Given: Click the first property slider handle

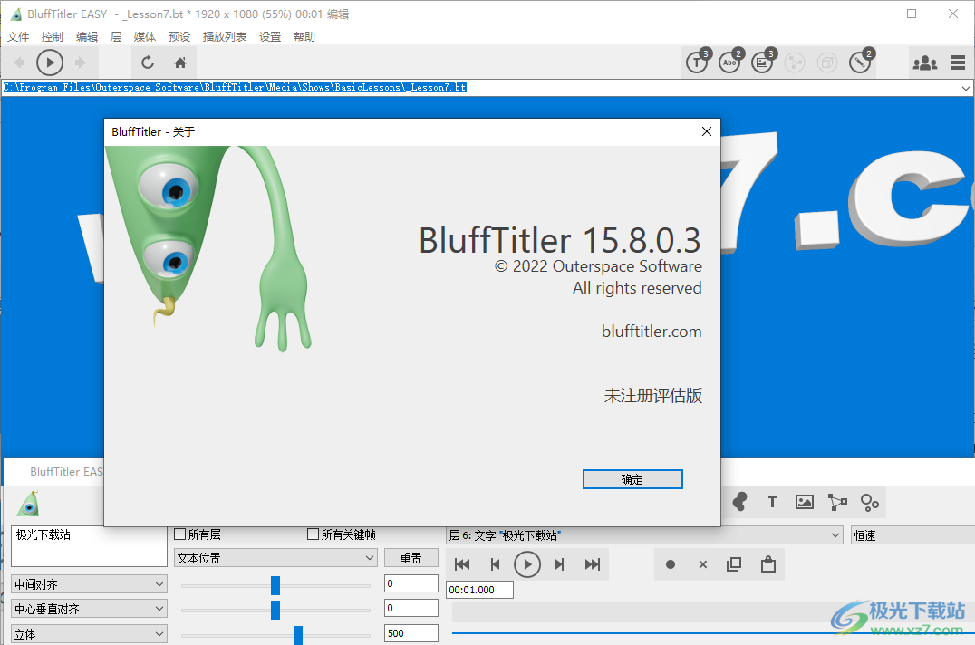Looking at the screenshot, I should tap(275, 584).
